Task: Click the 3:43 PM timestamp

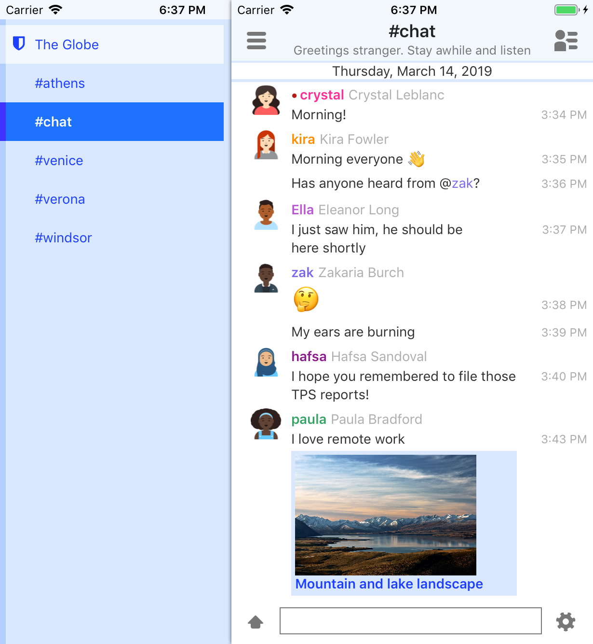Action: pyautogui.click(x=564, y=439)
